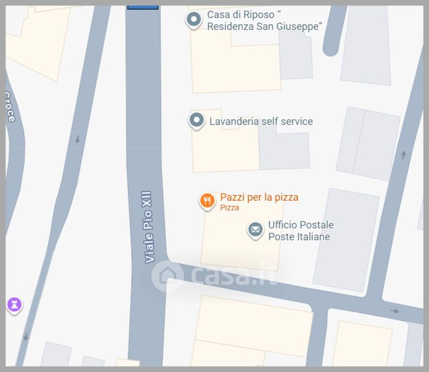
Task: Select the Lavanderia self service pin icon
Action: click(196, 120)
